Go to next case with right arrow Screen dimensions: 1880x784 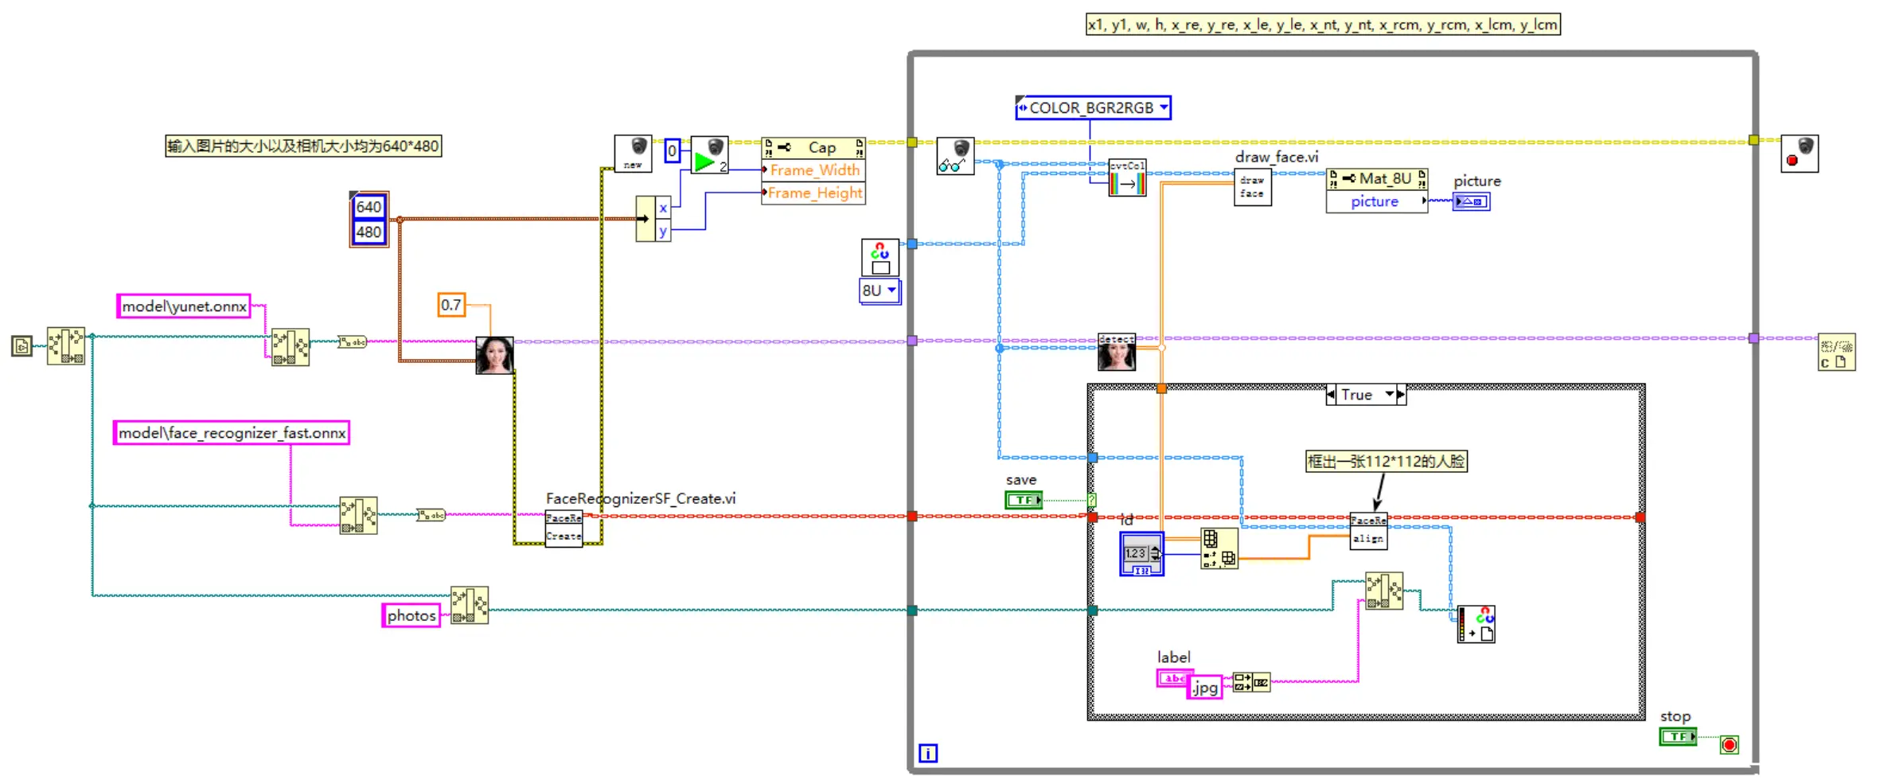click(x=1401, y=394)
